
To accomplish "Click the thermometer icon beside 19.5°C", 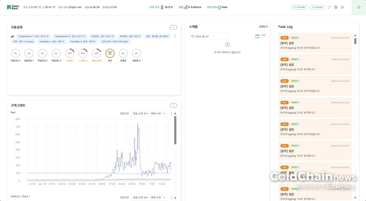I will click(x=162, y=7).
